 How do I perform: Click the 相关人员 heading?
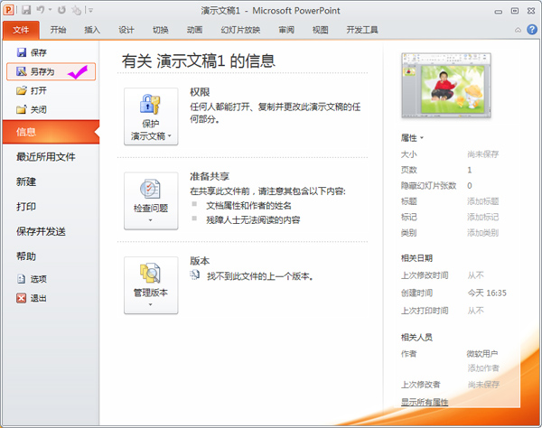coord(416,337)
